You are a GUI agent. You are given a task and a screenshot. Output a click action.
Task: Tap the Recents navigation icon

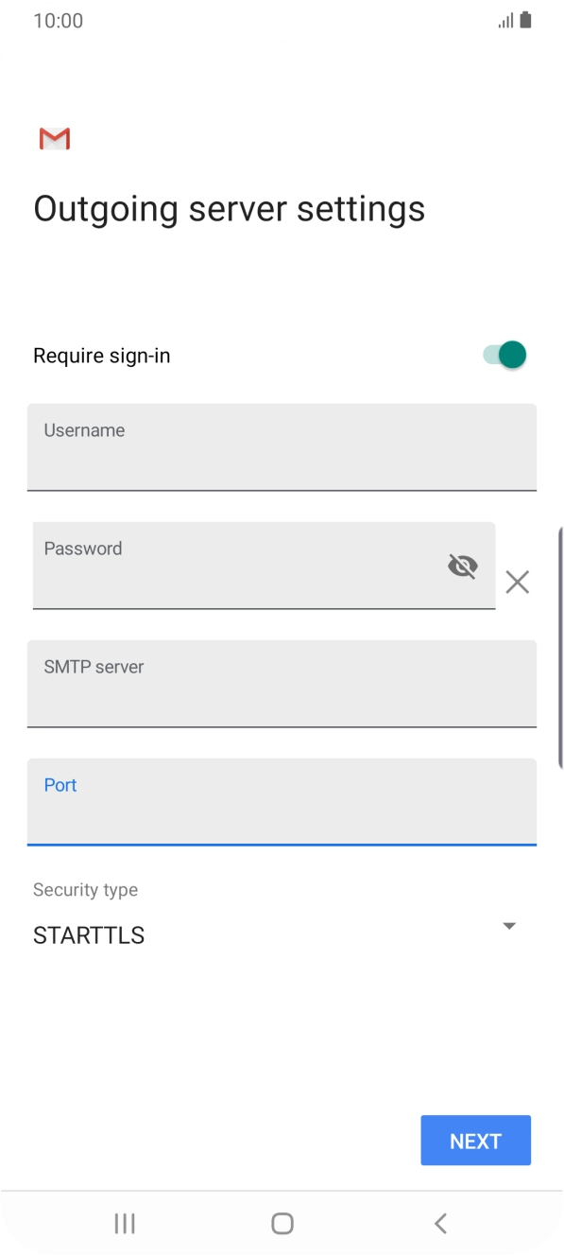pyautogui.click(x=124, y=1222)
